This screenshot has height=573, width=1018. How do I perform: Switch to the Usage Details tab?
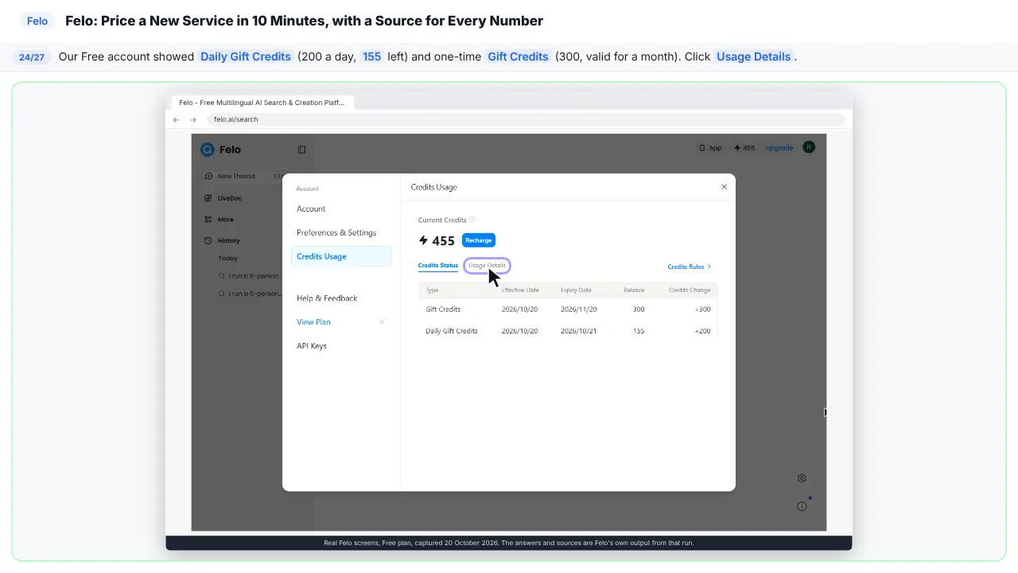click(x=487, y=266)
